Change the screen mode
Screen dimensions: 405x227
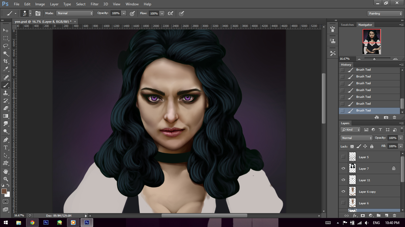pyautogui.click(x=6, y=209)
